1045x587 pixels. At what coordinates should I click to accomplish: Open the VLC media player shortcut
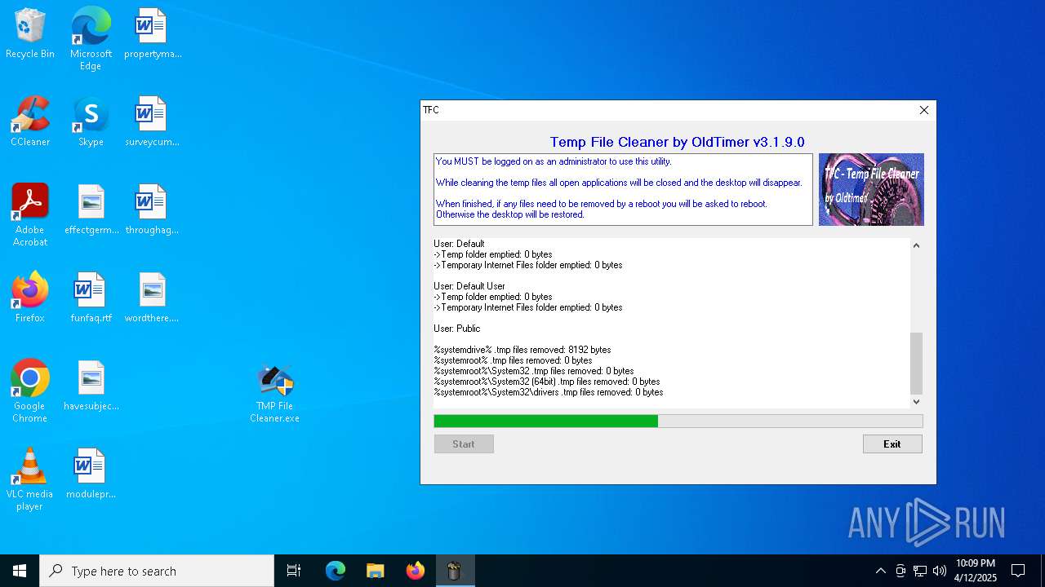click(x=30, y=479)
